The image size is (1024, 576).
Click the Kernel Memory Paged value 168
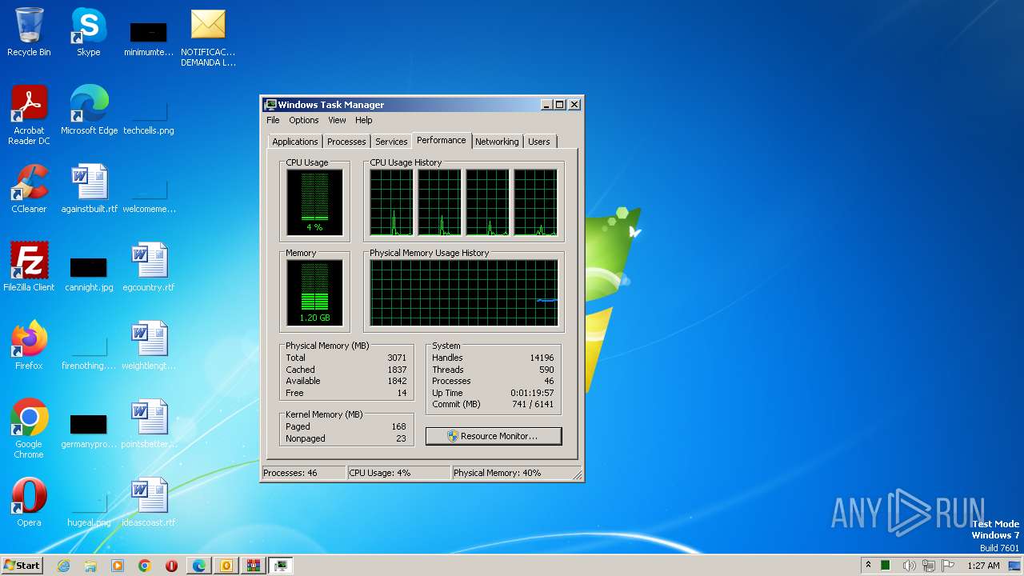coord(399,426)
